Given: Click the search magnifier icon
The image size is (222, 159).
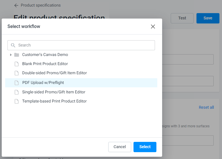Looking at the screenshot, I should click(x=13, y=45).
